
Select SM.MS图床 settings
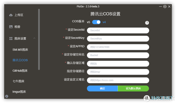pyautogui.click(x=20, y=50)
